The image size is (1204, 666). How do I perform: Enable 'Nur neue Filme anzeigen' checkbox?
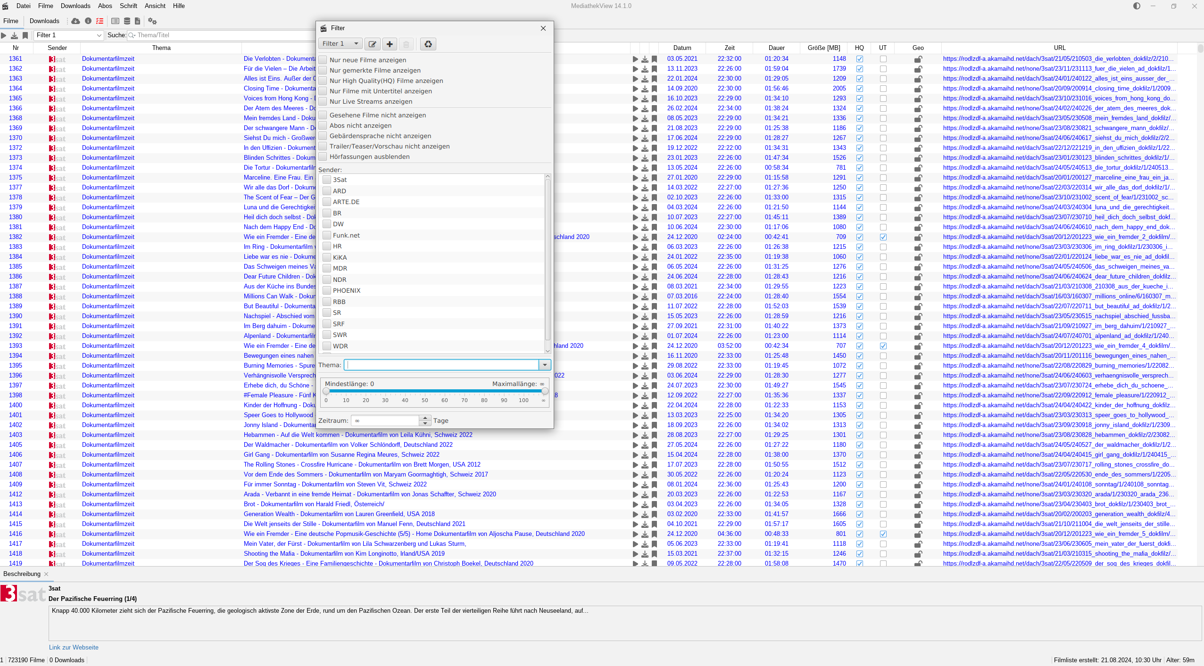[x=323, y=60]
